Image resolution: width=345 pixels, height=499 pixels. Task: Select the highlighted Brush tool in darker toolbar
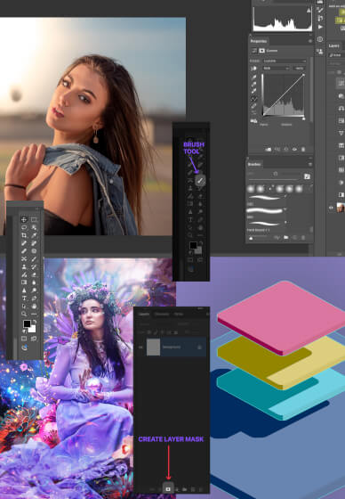click(x=200, y=180)
